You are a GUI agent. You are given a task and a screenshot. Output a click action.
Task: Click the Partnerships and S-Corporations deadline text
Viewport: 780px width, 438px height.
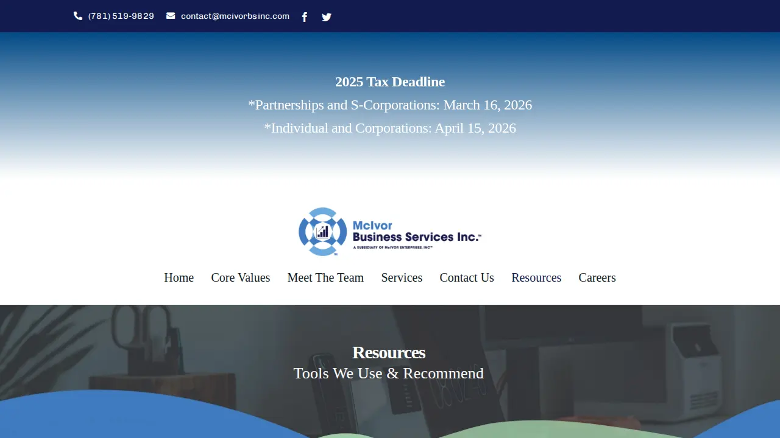(x=390, y=105)
